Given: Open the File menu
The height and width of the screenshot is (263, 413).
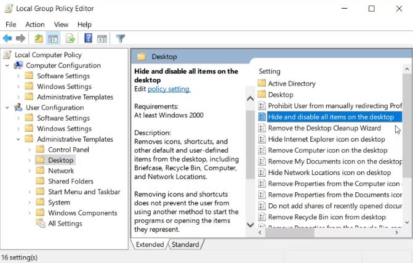Looking at the screenshot, I should [11, 25].
